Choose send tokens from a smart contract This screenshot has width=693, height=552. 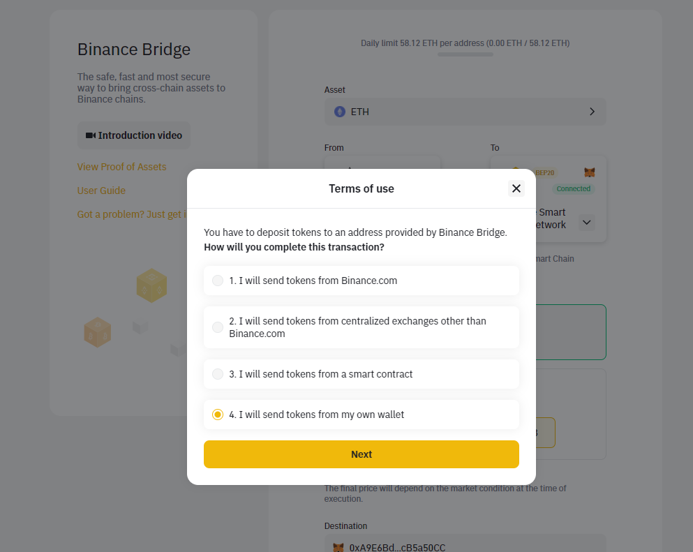pyautogui.click(x=218, y=374)
